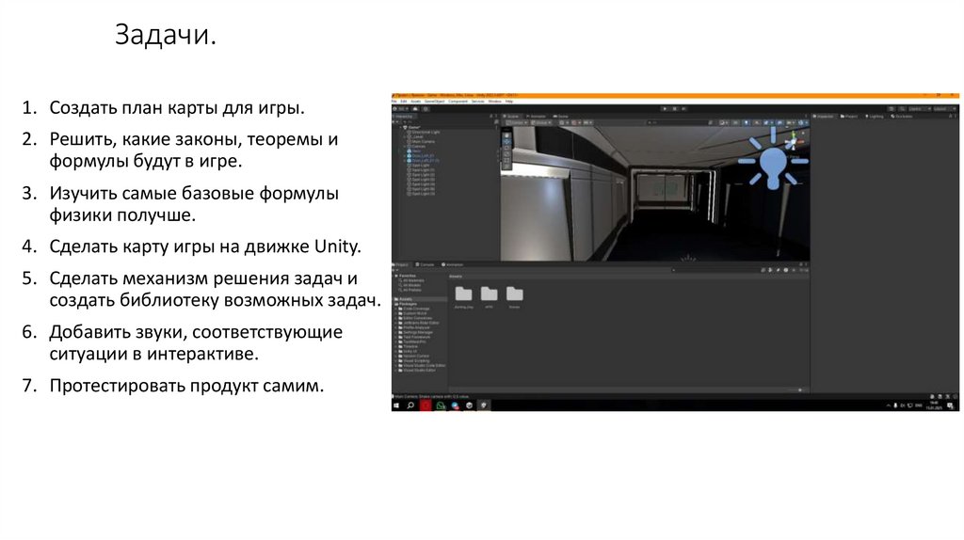Start Play mode with the Play button

[665, 109]
